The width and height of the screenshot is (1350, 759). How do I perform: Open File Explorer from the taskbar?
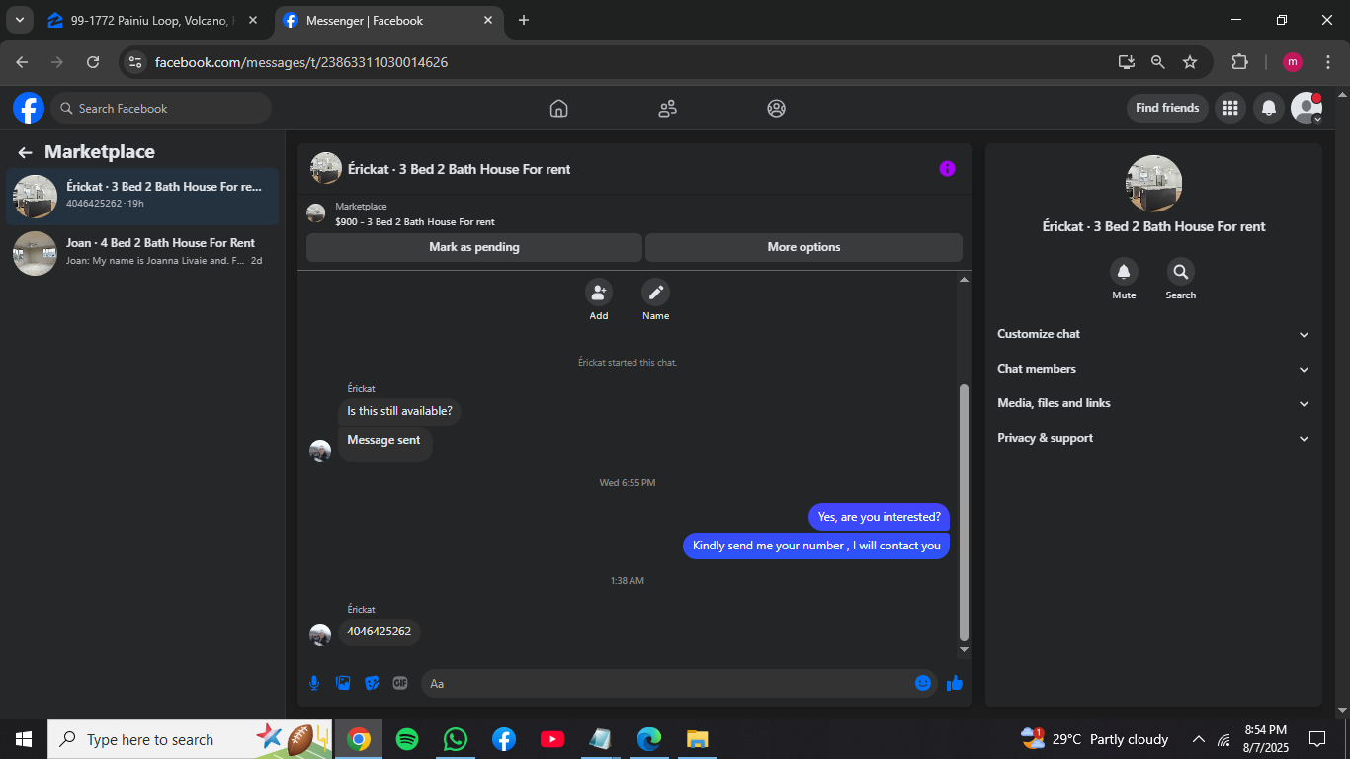pyautogui.click(x=697, y=739)
